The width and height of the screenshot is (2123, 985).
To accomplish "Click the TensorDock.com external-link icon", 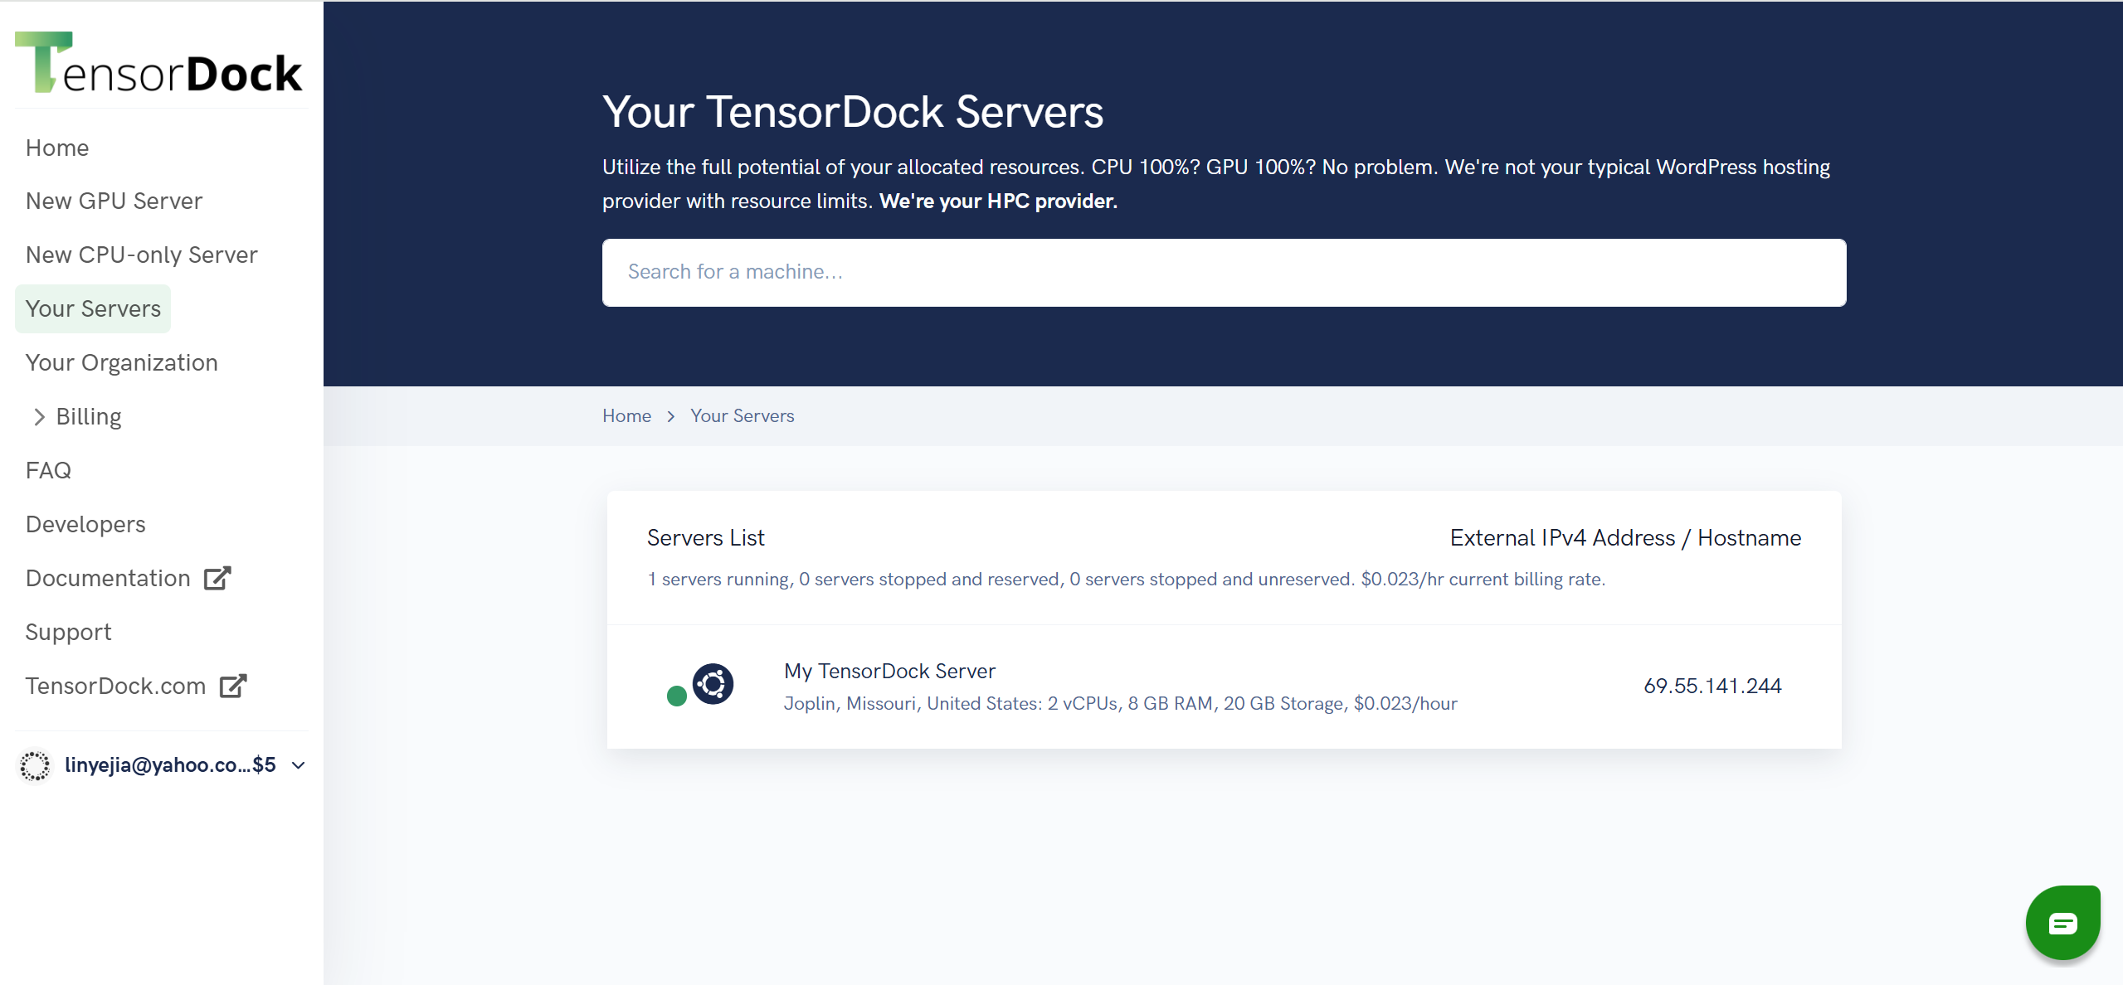I will pos(233,686).
